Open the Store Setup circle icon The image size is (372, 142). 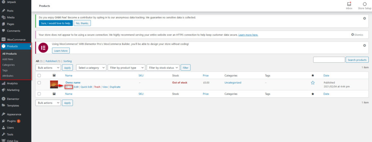pos(365,4)
